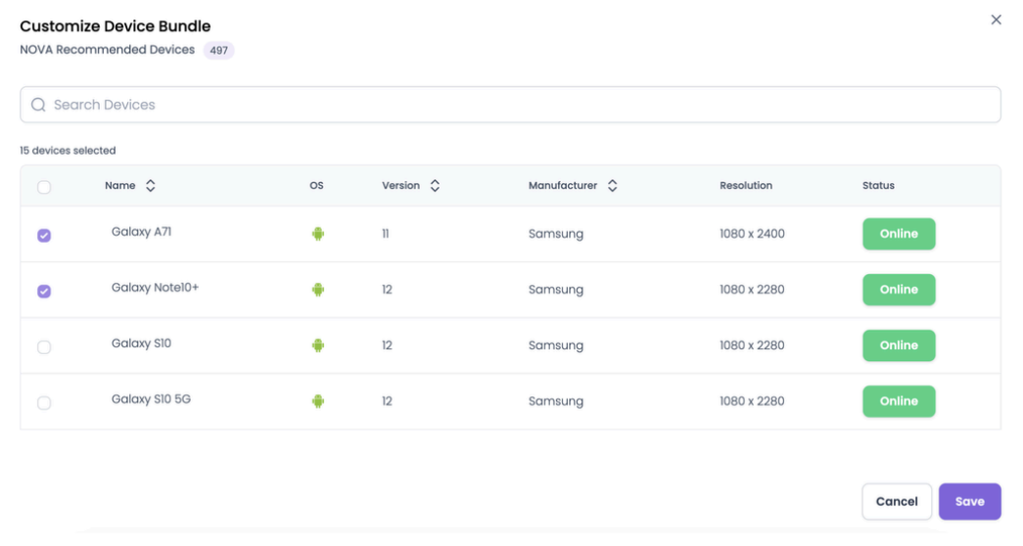Sort devices by the Version column

tap(435, 185)
